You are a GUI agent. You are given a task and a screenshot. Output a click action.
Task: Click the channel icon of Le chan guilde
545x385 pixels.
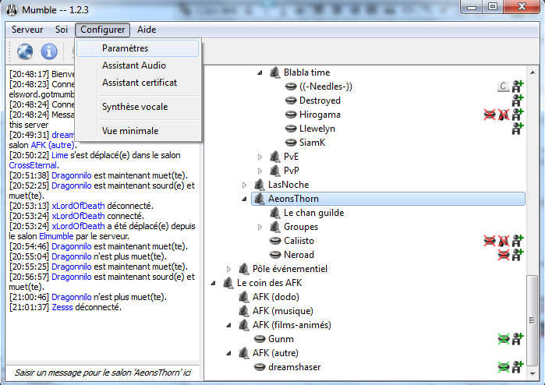[x=275, y=213]
